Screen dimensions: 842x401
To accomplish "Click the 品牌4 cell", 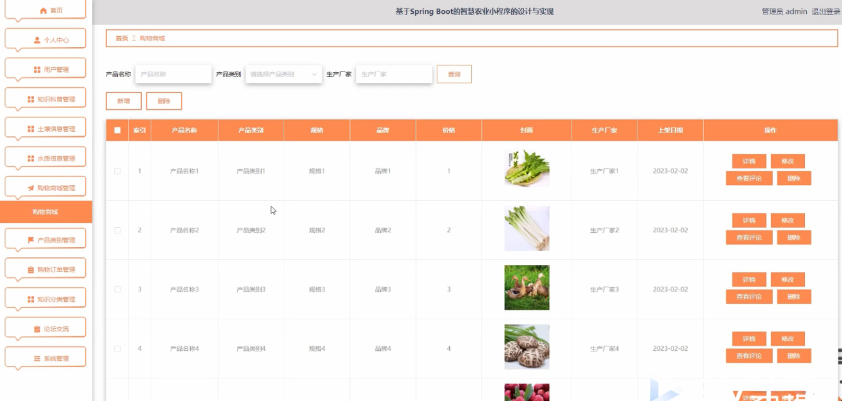I will (x=383, y=348).
